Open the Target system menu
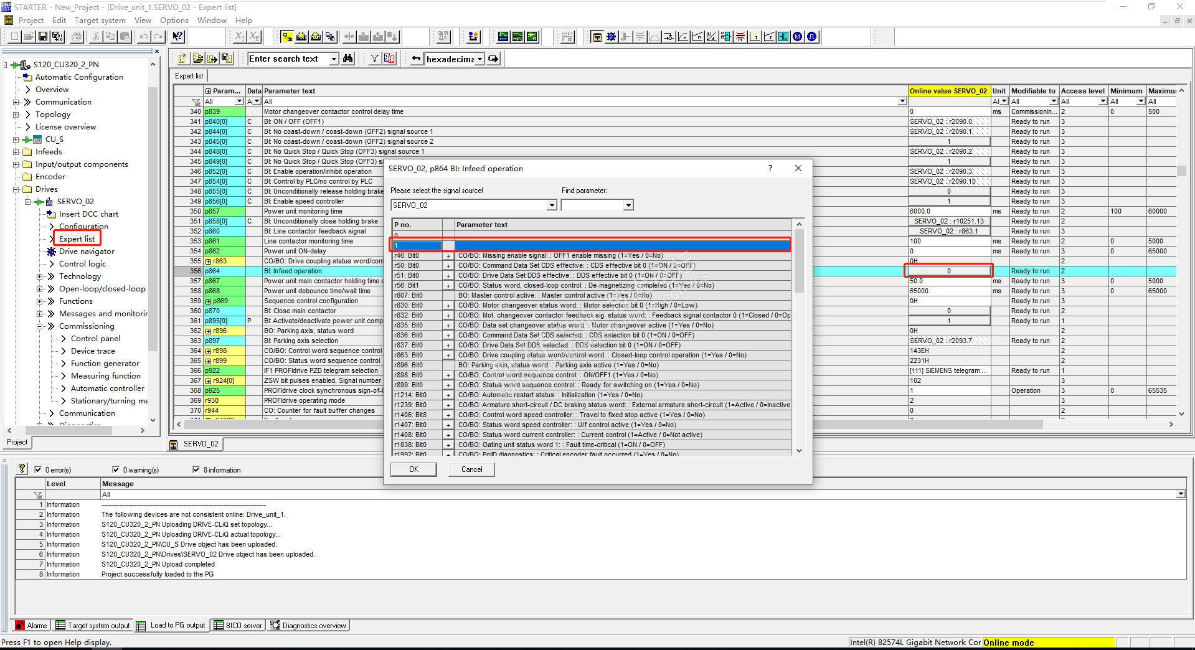The width and height of the screenshot is (1195, 650). (x=100, y=21)
